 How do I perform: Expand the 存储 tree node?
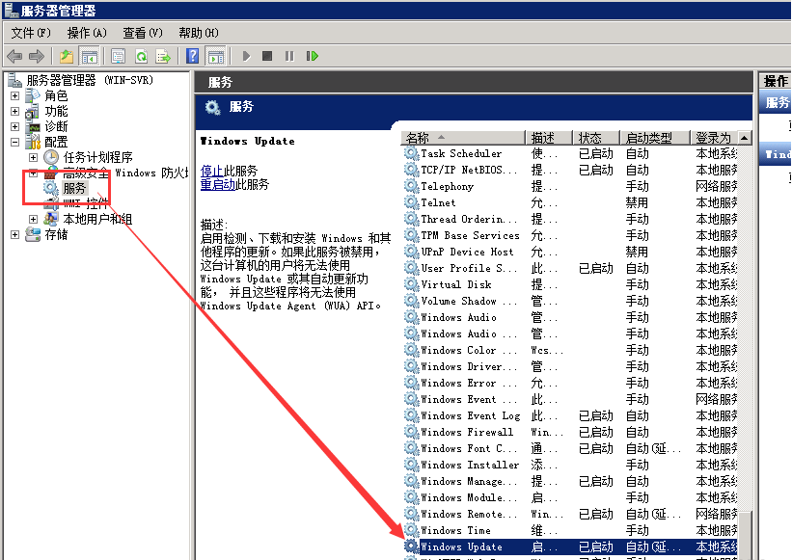(x=15, y=234)
